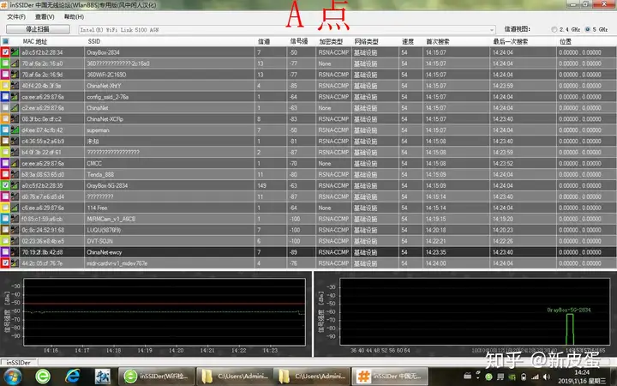Switch to inSSIDer(WiFi检…) taskbar window

156,377
